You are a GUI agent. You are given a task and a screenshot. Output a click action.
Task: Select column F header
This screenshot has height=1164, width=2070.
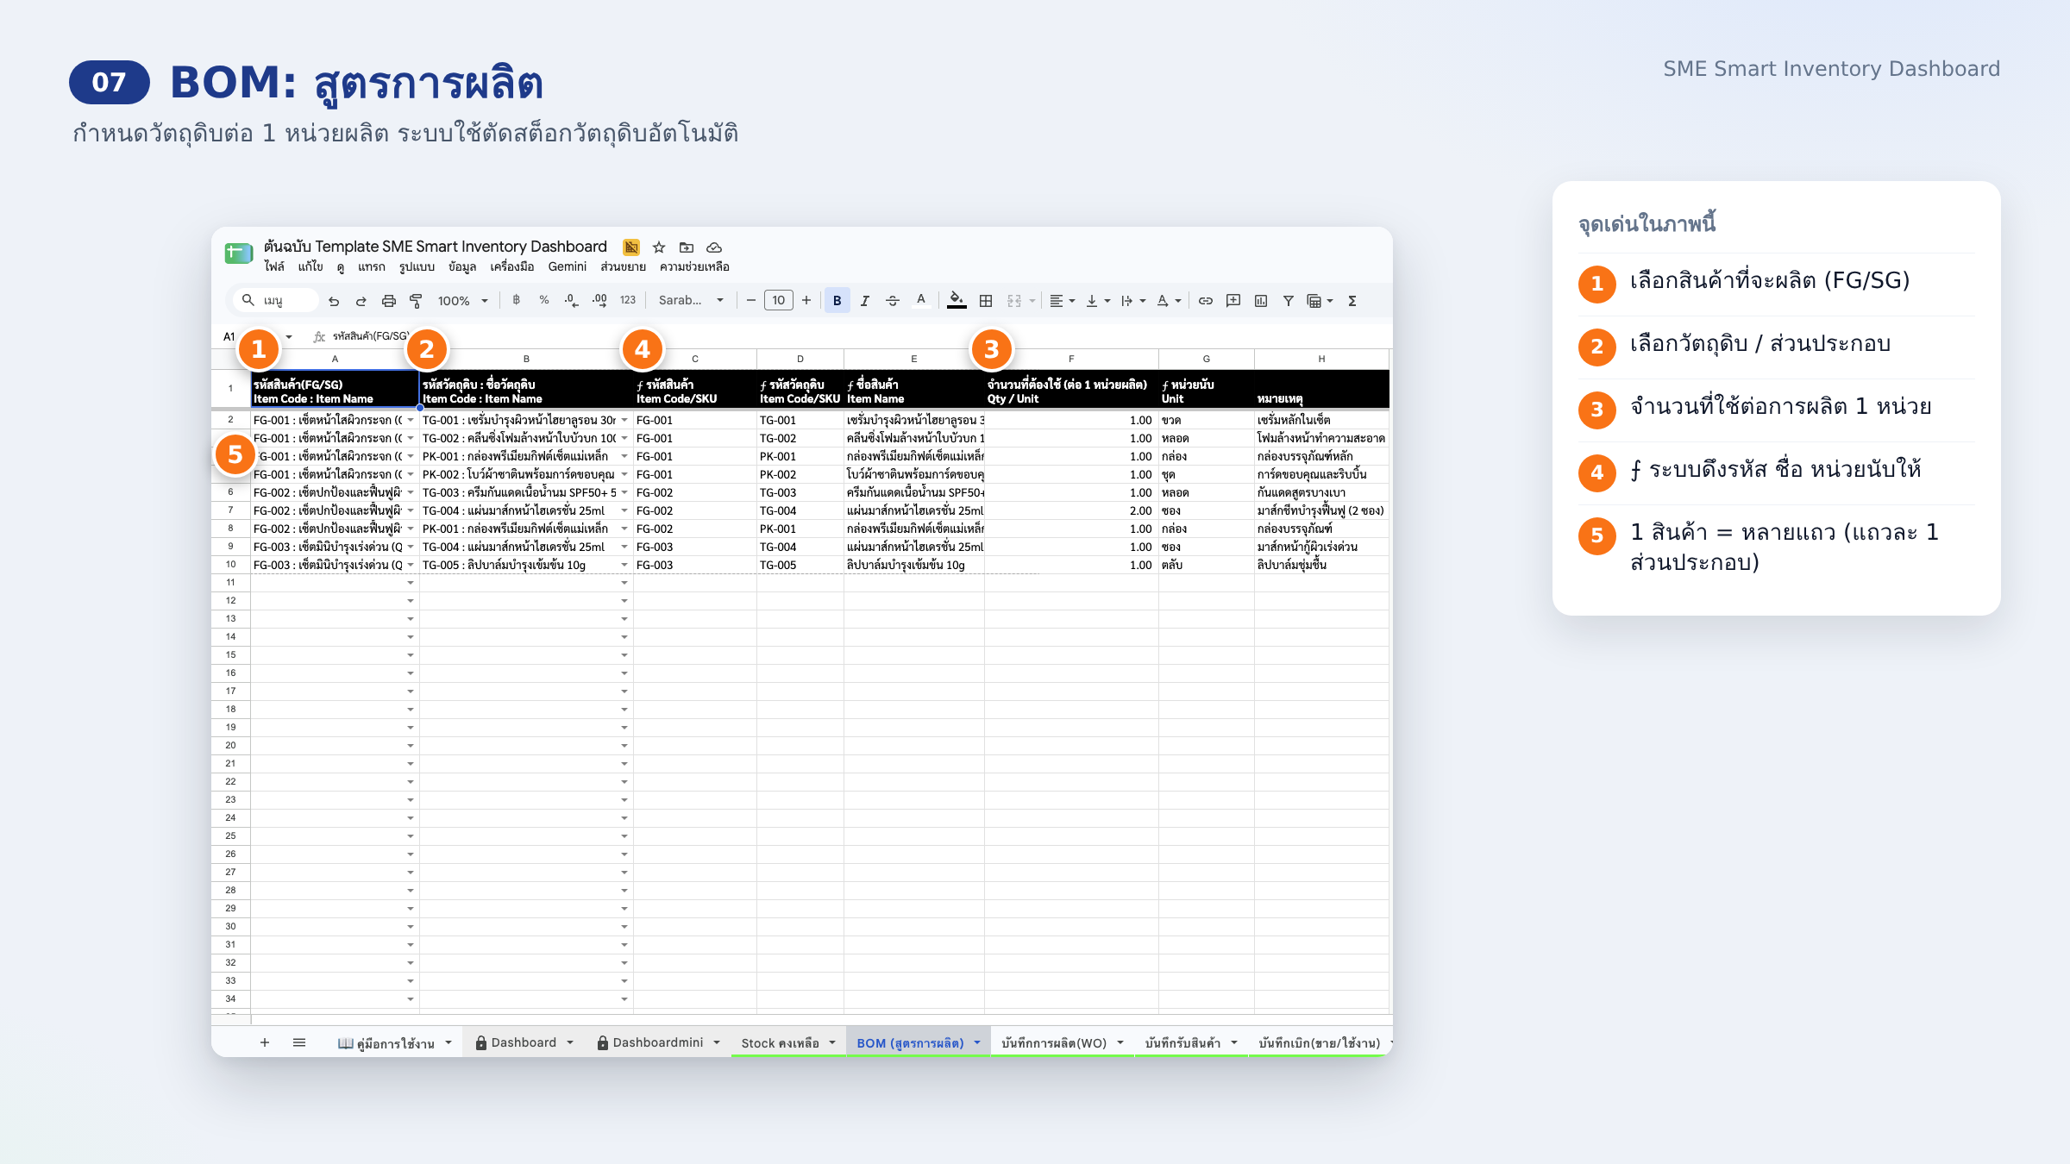tap(1071, 359)
